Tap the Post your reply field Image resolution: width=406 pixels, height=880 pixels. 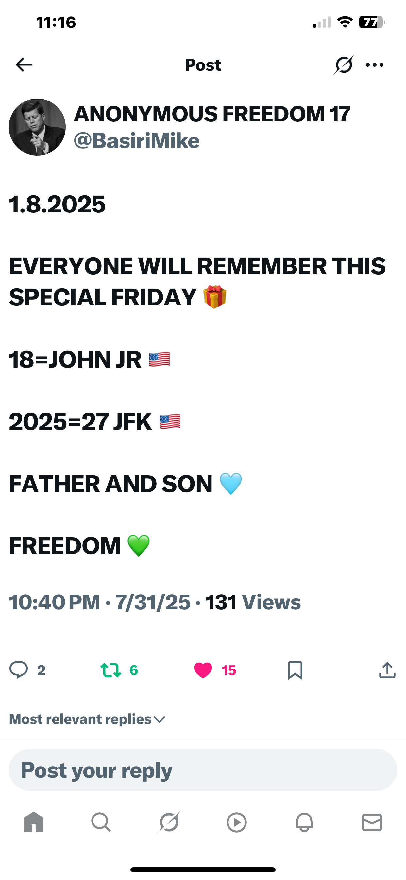203,770
